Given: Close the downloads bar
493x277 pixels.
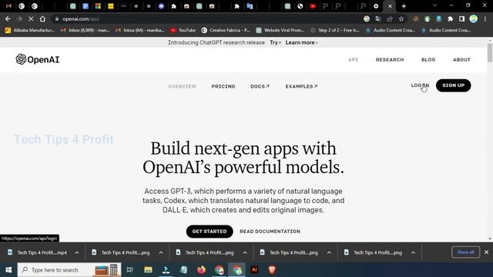Looking at the screenshot, I should [486, 252].
